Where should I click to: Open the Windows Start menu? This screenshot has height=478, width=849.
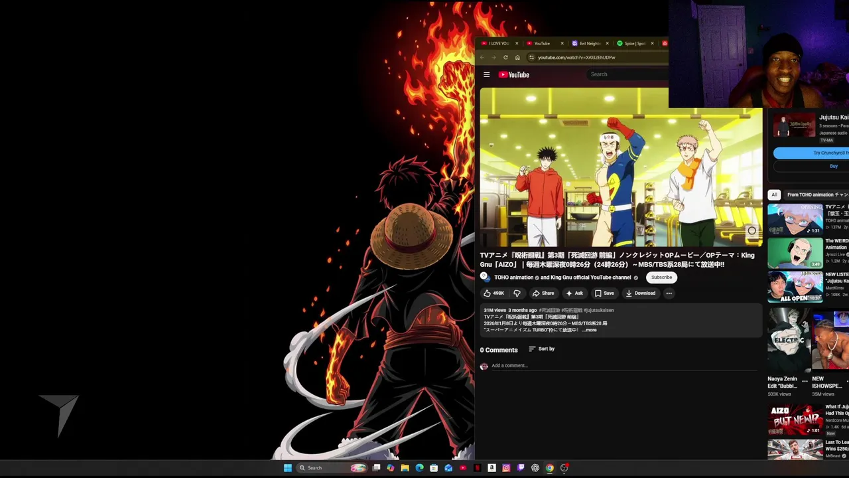click(x=287, y=468)
